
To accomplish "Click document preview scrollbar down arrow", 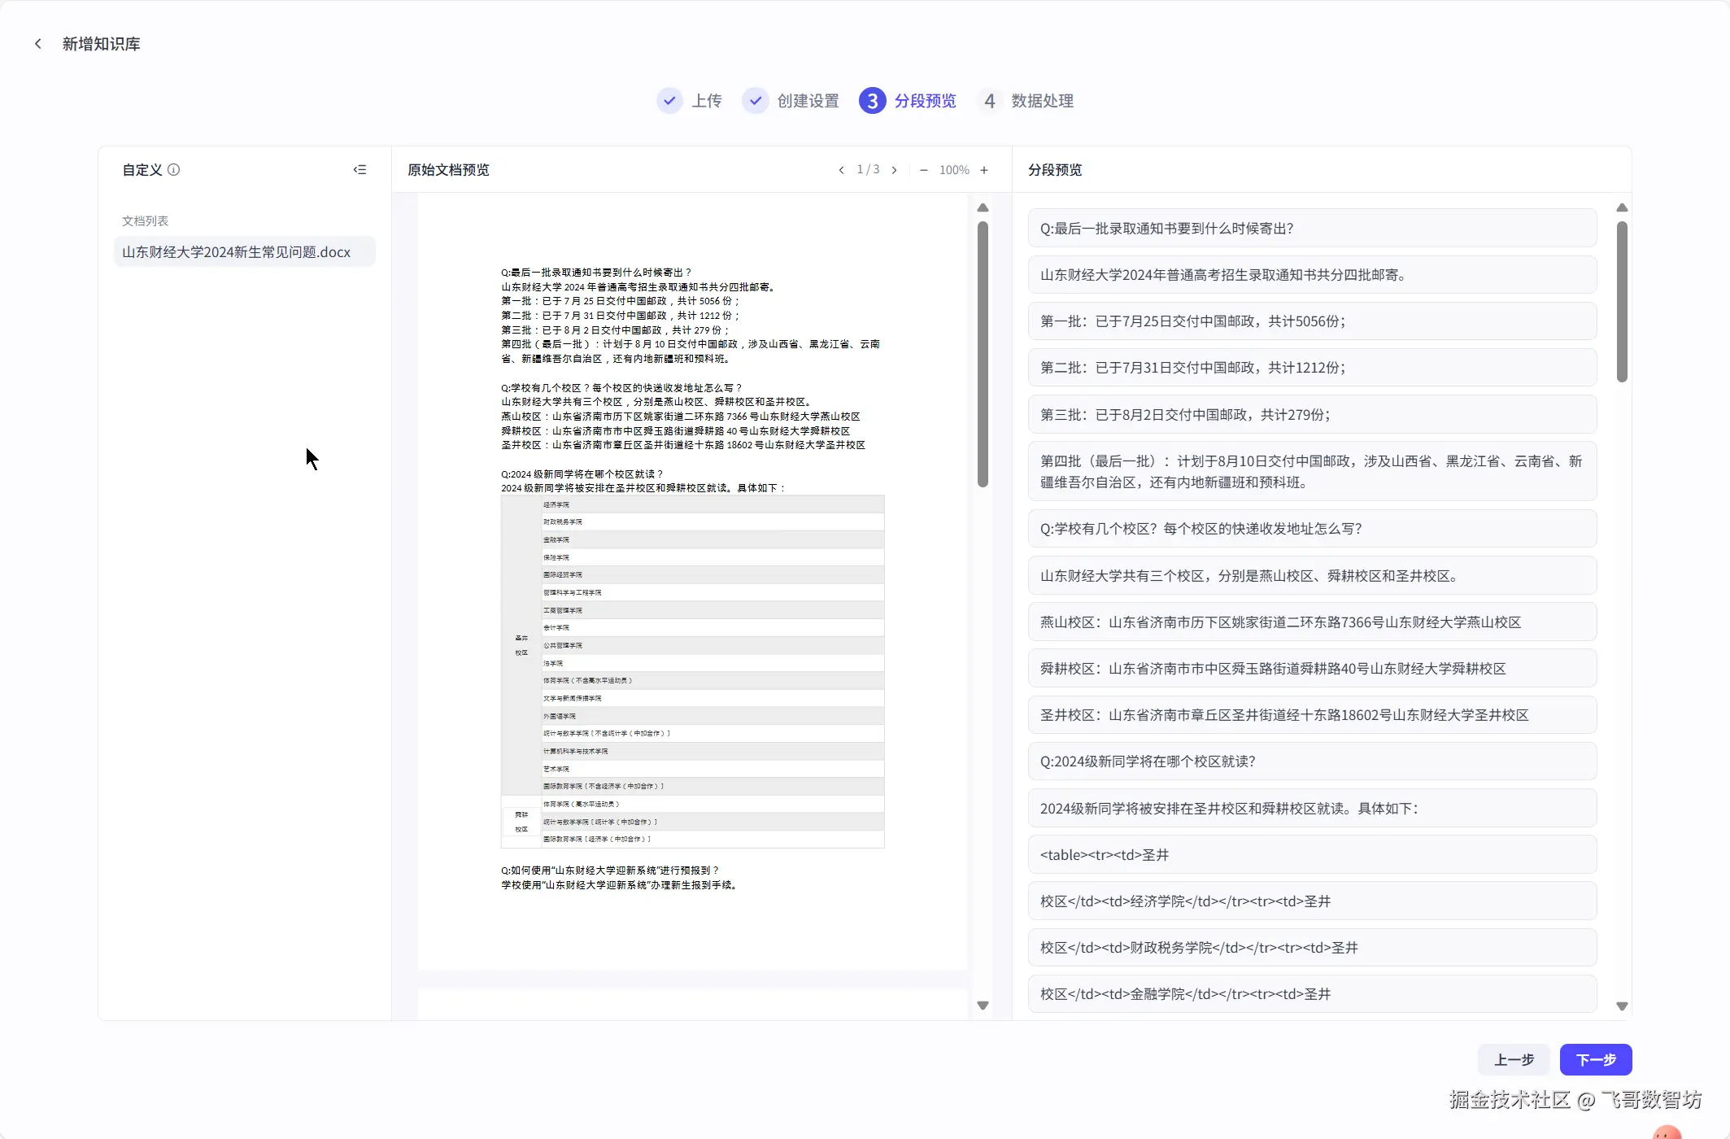I will click(x=983, y=1006).
